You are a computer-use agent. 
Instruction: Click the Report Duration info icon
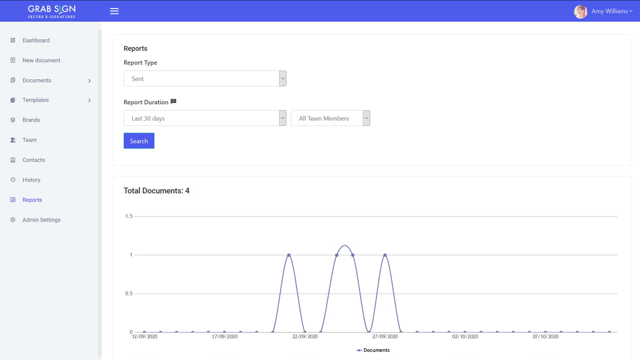pyautogui.click(x=173, y=101)
